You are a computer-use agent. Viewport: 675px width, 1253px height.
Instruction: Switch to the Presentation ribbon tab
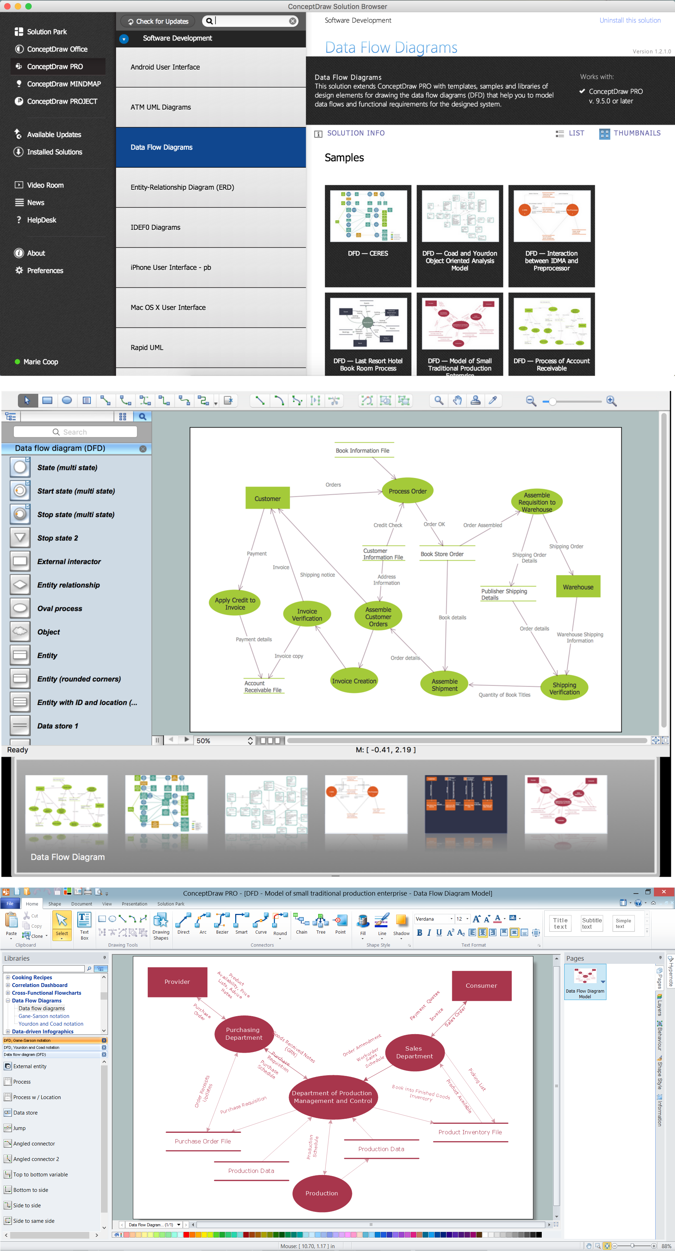pyautogui.click(x=134, y=904)
